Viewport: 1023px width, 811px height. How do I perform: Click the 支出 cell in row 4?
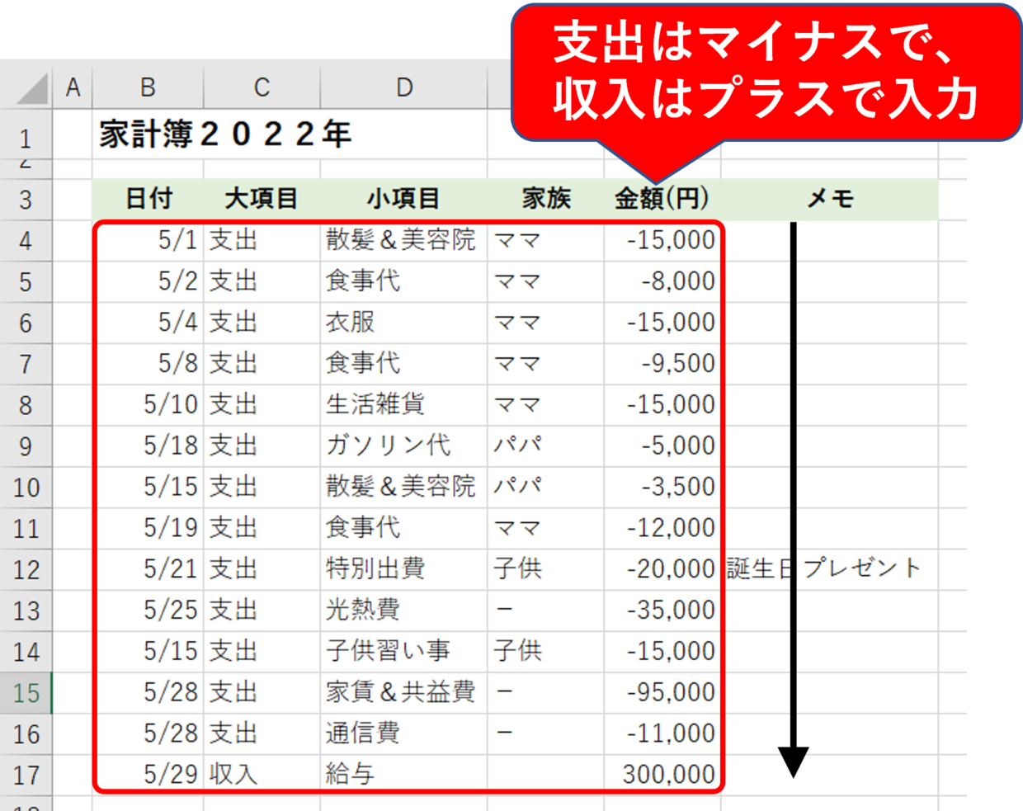point(262,240)
